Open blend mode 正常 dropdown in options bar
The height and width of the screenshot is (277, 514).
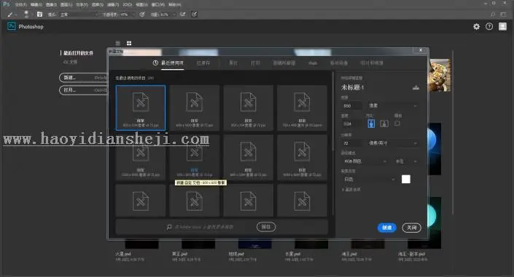pyautogui.click(x=79, y=15)
